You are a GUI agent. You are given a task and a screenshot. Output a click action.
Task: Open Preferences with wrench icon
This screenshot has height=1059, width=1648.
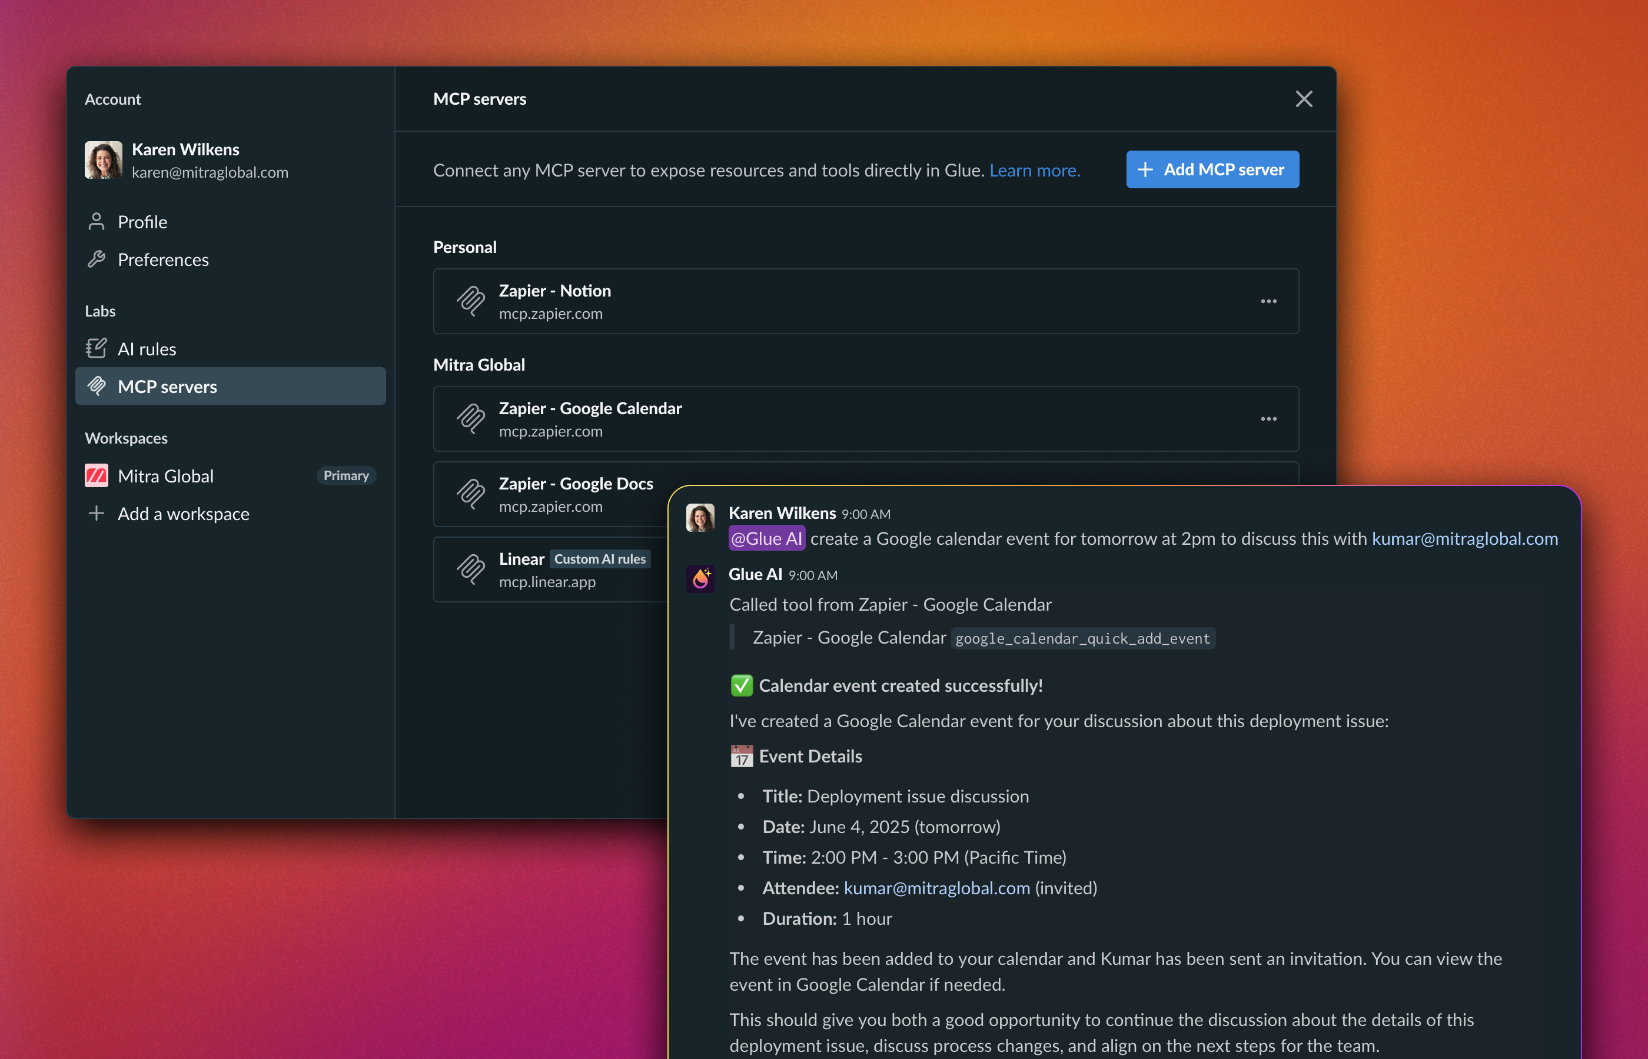(x=162, y=259)
